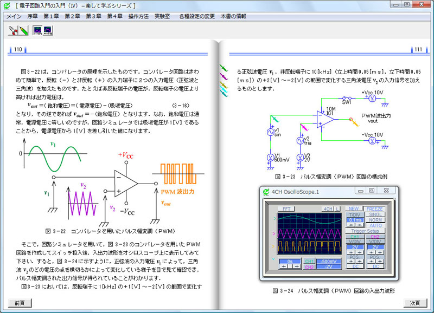Screen dimensions: 434x313
Task: Select the pliers tool in the toolbar
Action: [x=13, y=30]
